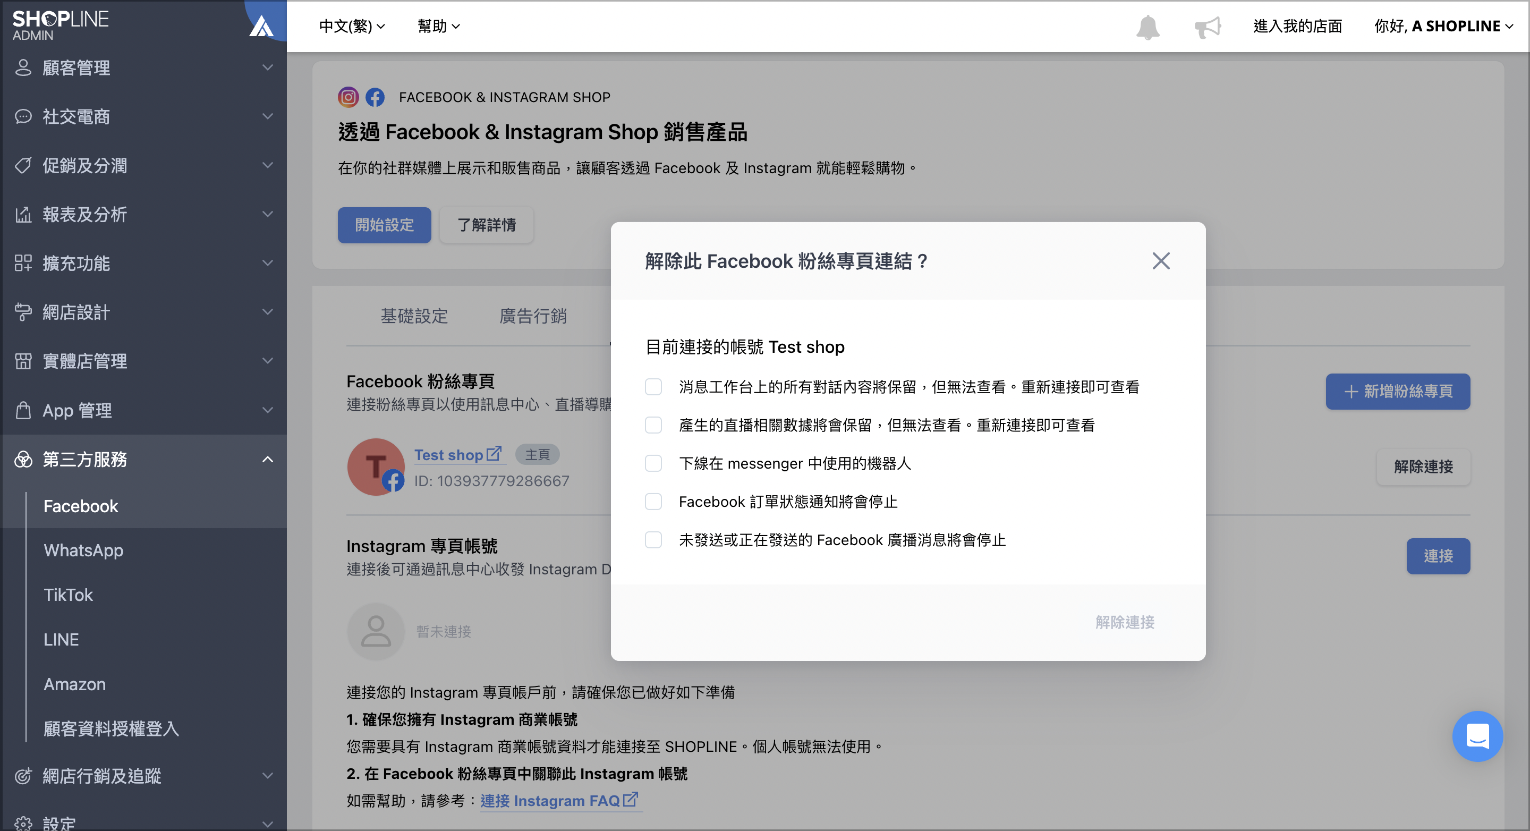The height and width of the screenshot is (831, 1530).
Task: Select WhatsApp in the sidebar submenu
Action: (83, 550)
